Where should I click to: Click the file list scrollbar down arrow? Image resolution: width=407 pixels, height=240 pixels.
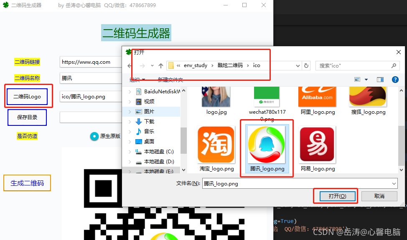click(x=401, y=170)
